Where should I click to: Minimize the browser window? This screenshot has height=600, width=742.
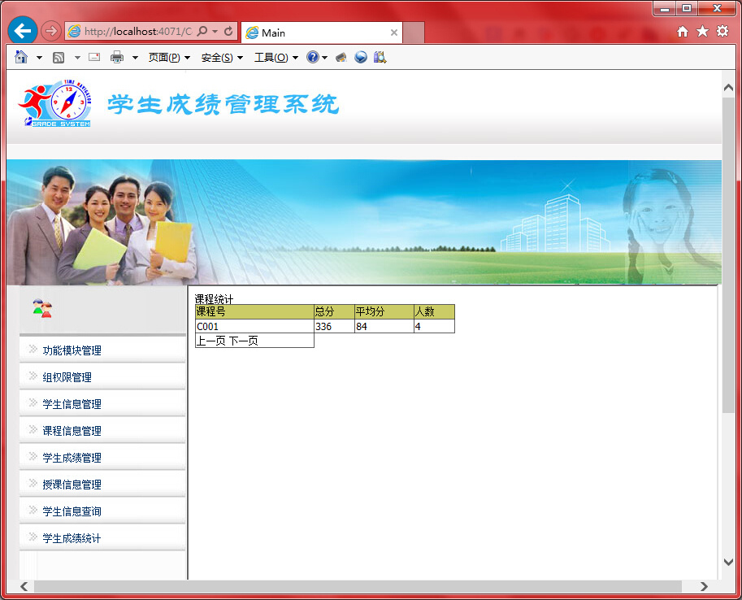pos(665,8)
